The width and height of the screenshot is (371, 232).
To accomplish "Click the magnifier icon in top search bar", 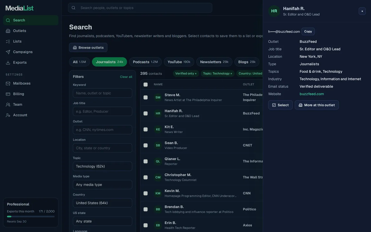I will coord(73,8).
